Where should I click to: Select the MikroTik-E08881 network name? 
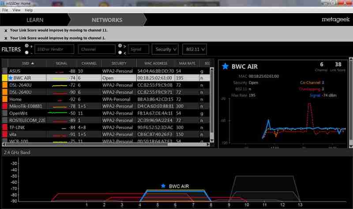coord(26,106)
